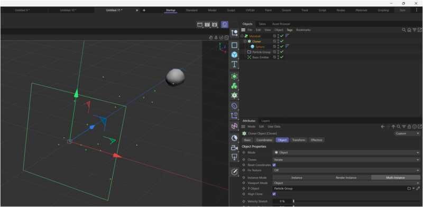Screen dimensions: 423x207
Task: Open Edit Render Settings icon
Action: tap(215, 24)
